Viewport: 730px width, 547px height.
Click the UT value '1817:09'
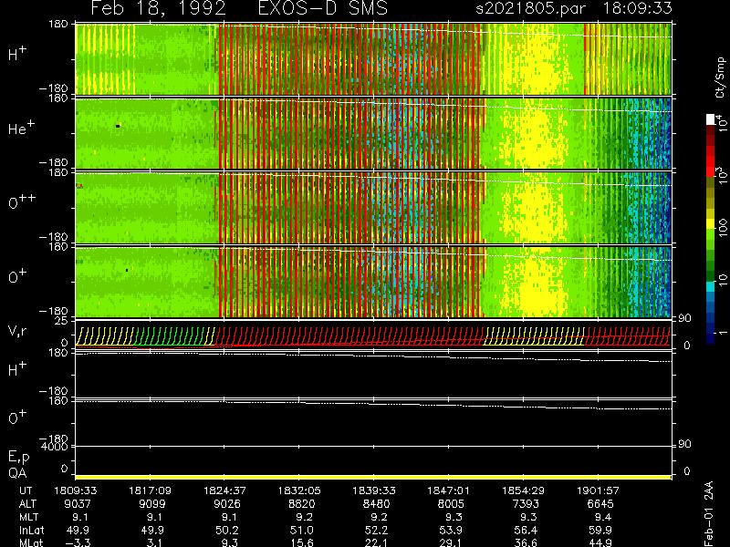[150, 490]
